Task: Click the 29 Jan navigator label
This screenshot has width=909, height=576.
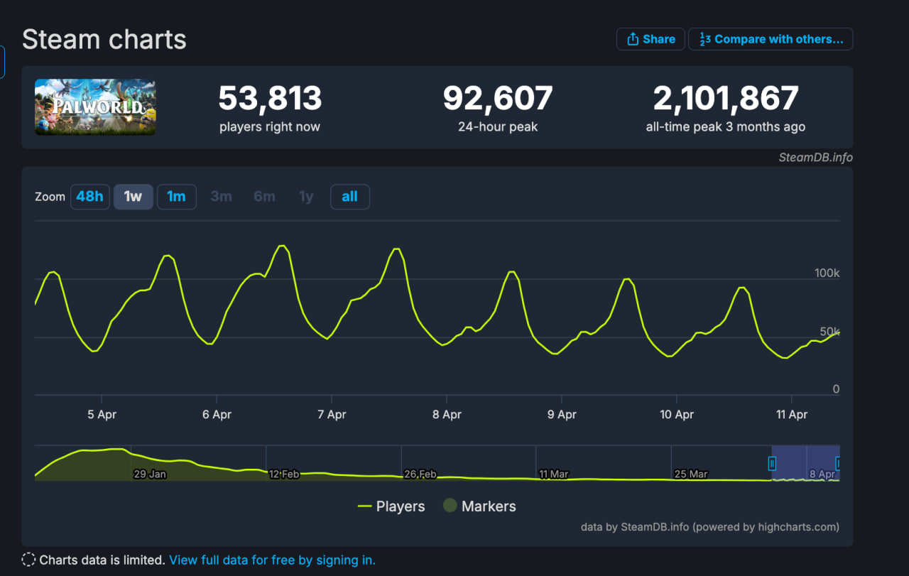Action: coord(150,474)
